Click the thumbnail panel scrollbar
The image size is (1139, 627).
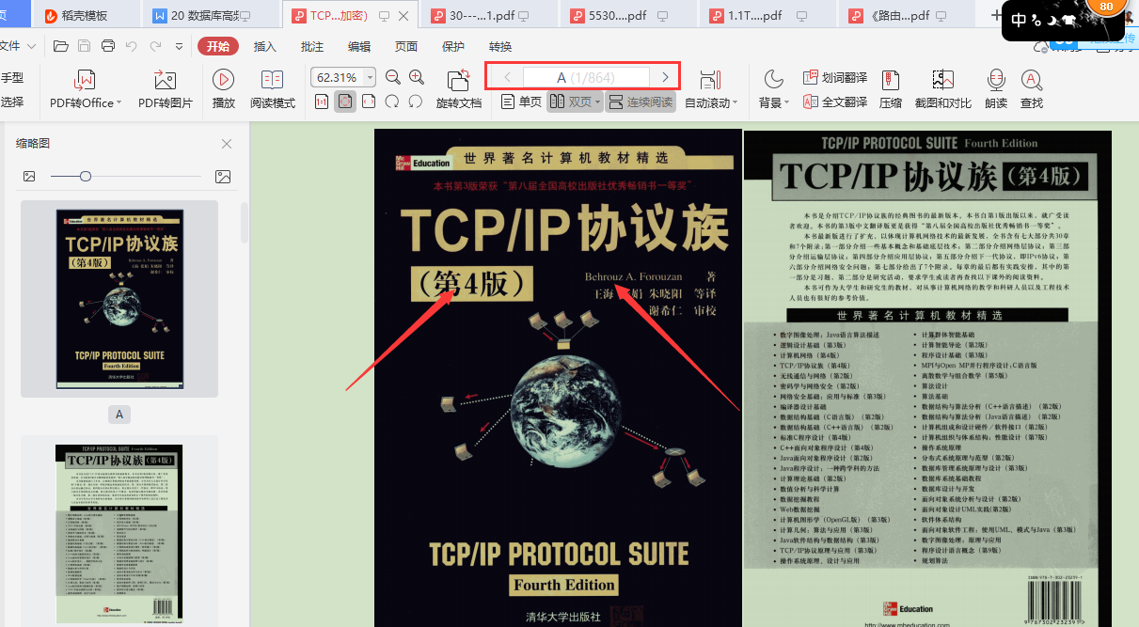point(245,221)
